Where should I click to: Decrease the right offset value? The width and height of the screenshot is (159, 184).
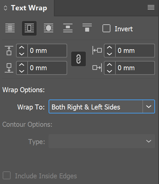109,71
